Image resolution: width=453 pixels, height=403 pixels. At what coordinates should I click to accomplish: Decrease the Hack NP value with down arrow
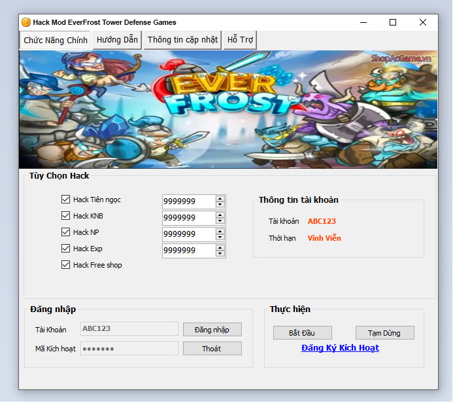[220, 237]
